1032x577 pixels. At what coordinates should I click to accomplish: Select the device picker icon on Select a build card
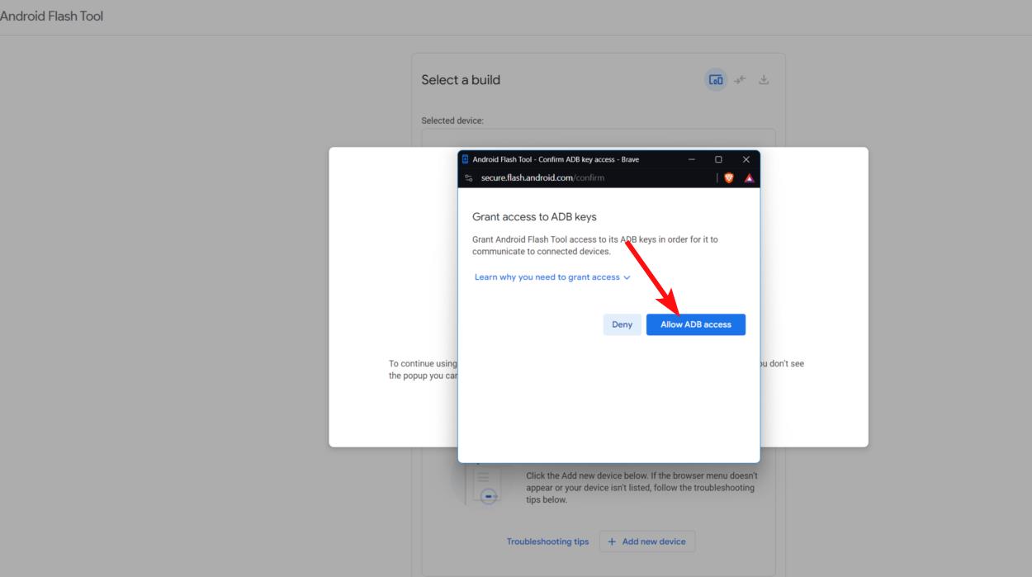(x=716, y=78)
